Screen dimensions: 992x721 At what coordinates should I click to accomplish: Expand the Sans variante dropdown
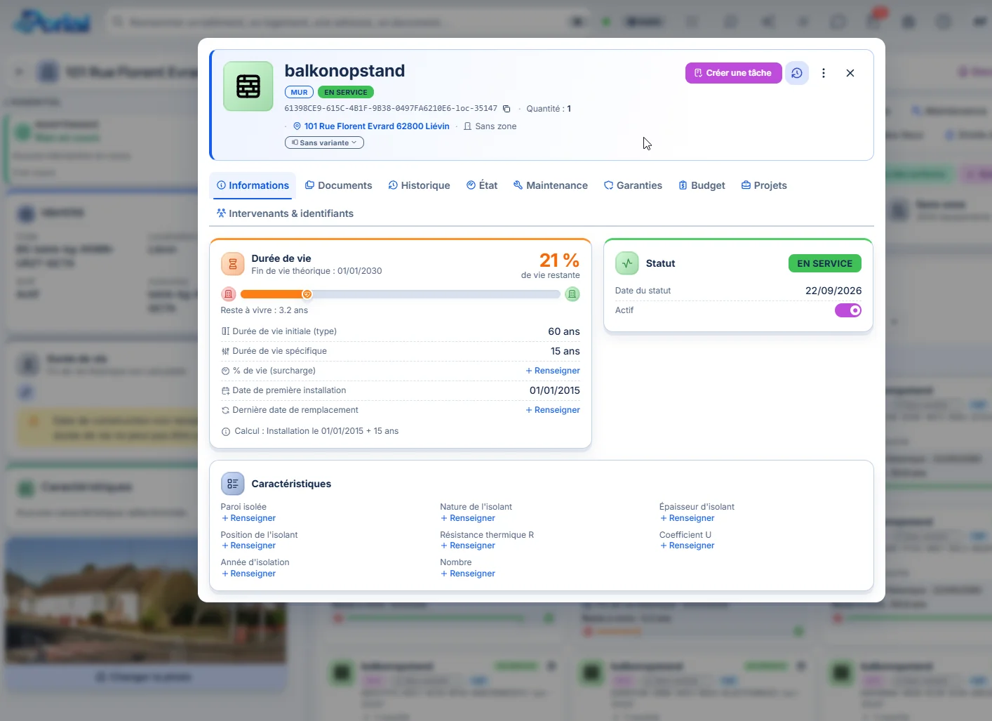(324, 143)
